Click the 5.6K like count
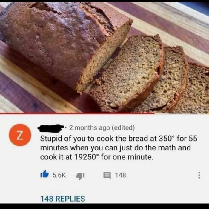The height and width of the screenshot is (209, 209). pyautogui.click(x=59, y=175)
